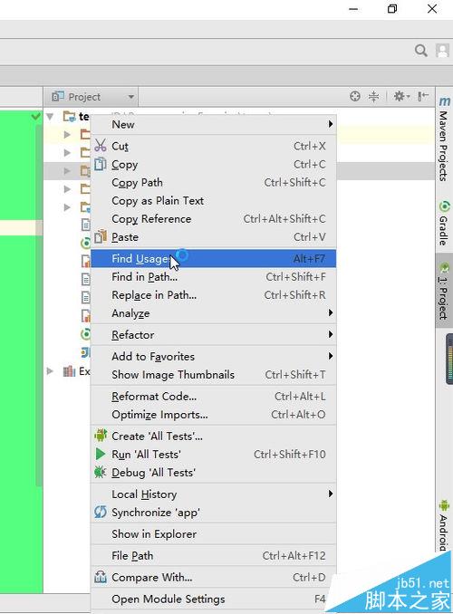Expand the first folder under the root
Screen dimensions: 453x614
click(x=67, y=135)
